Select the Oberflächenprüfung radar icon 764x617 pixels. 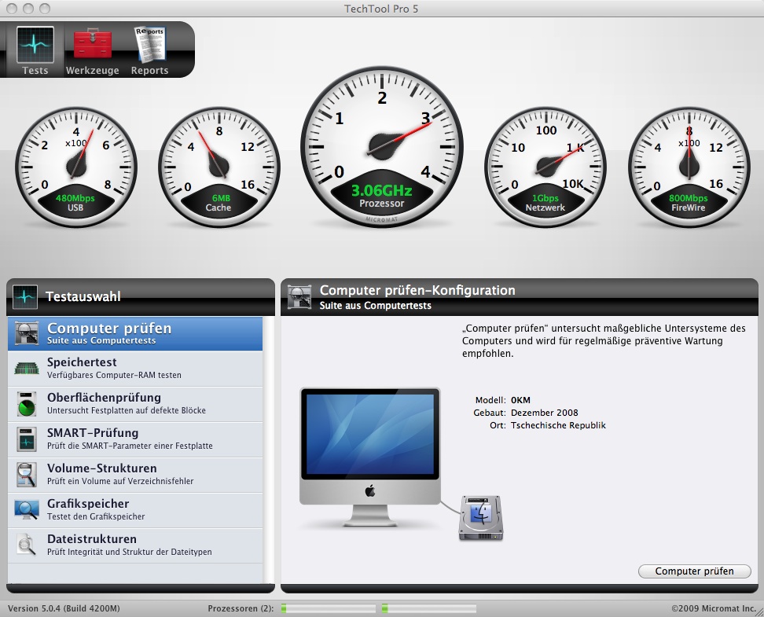[x=26, y=404]
